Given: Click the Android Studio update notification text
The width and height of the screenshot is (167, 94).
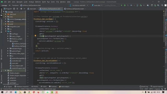Looking at the screenshot, I should coord(29,89).
